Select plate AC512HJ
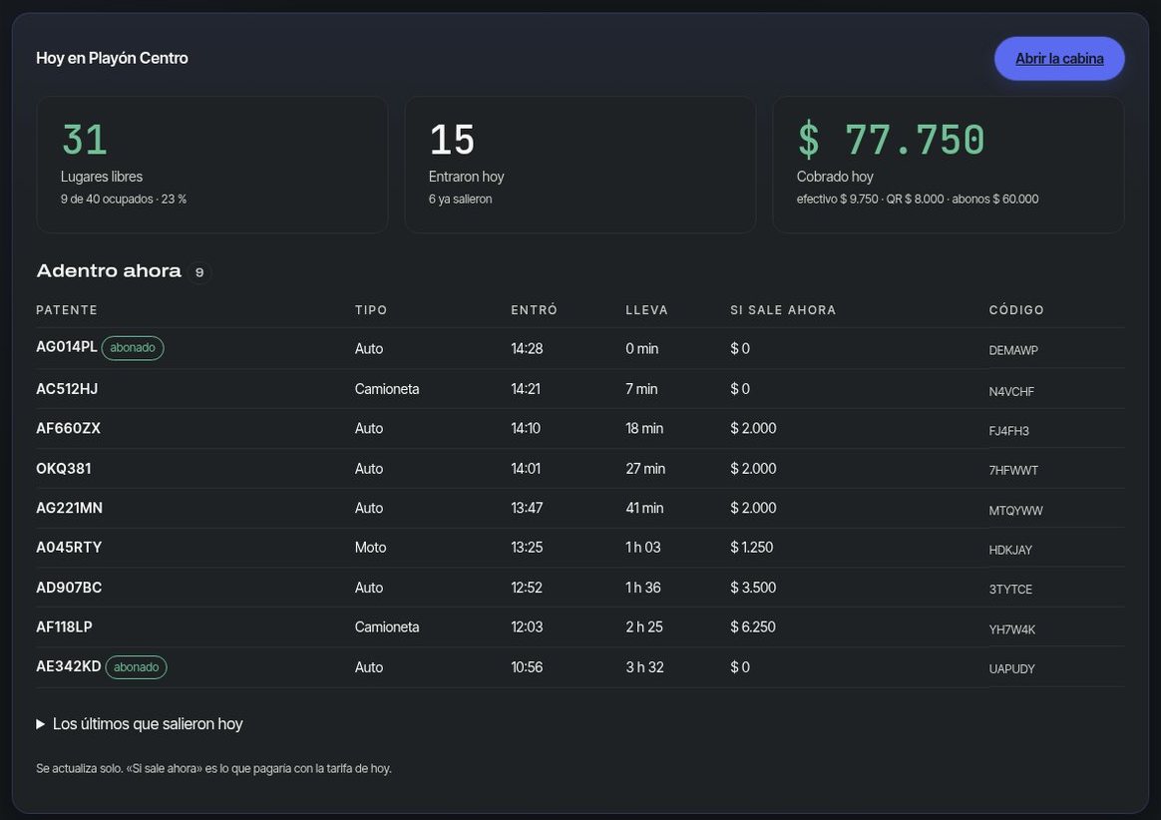The image size is (1161, 820). [67, 389]
